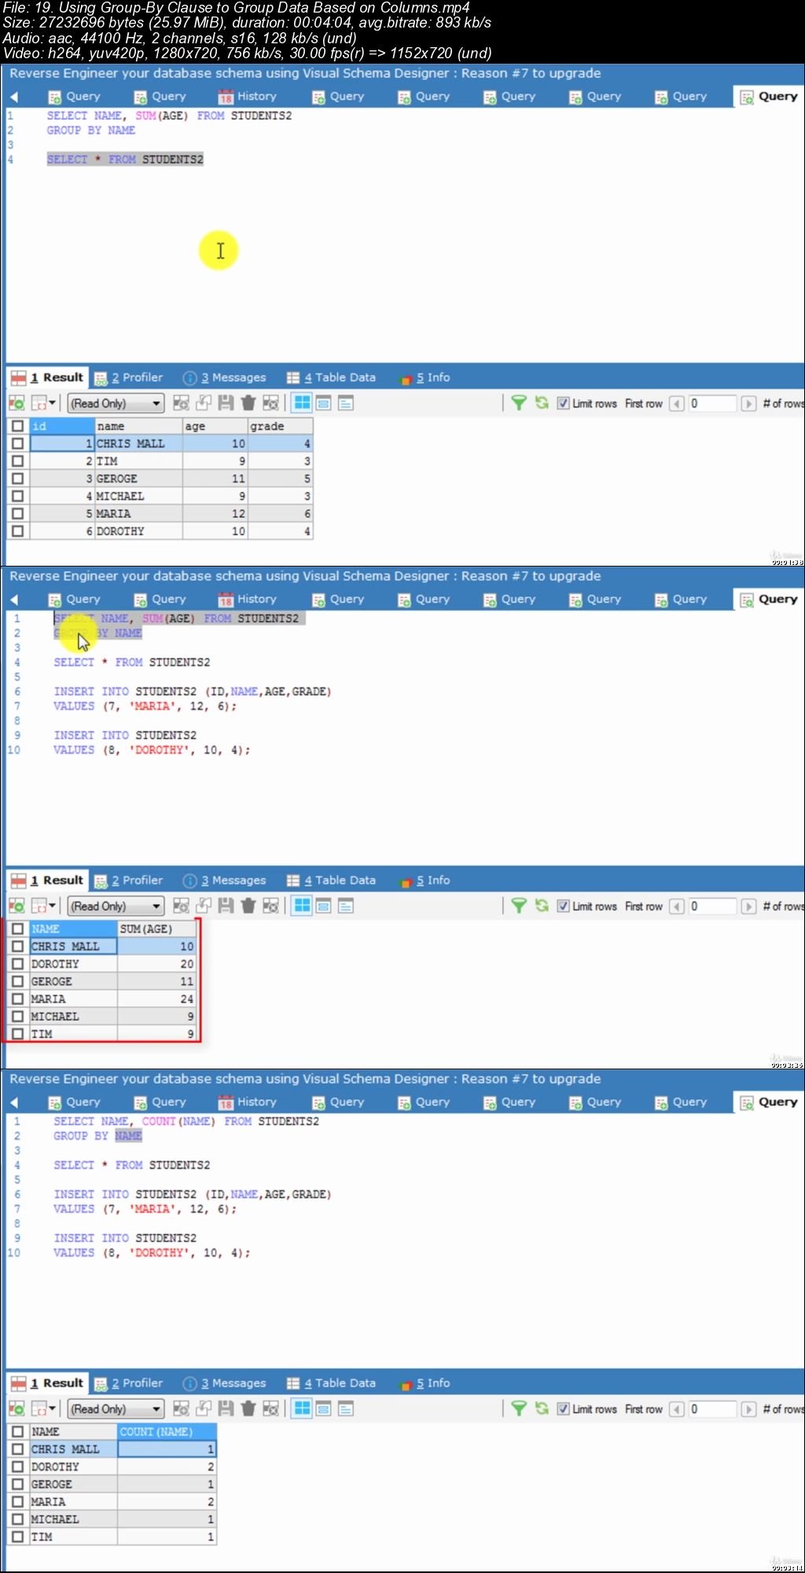Click the cancel changes icon in the grade-column frame
Image resolution: width=805 pixels, height=1573 pixels.
270,403
